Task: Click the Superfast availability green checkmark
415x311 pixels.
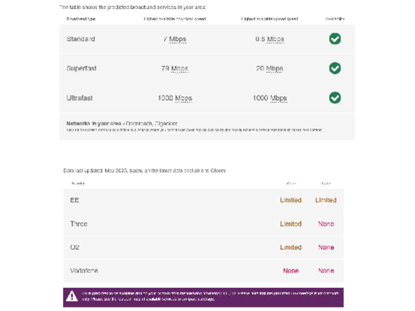Action: point(335,68)
